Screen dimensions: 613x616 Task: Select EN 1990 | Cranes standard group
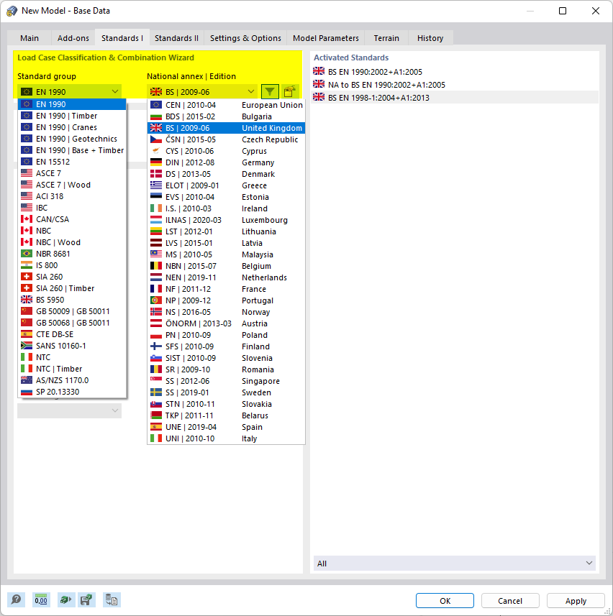tap(73, 127)
